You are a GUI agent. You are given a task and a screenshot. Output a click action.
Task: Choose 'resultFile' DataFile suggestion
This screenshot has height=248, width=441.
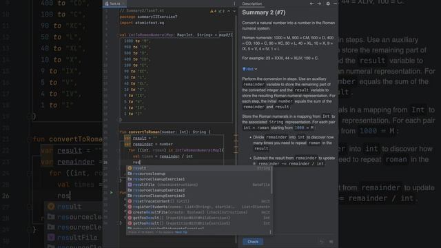[x=199, y=185]
